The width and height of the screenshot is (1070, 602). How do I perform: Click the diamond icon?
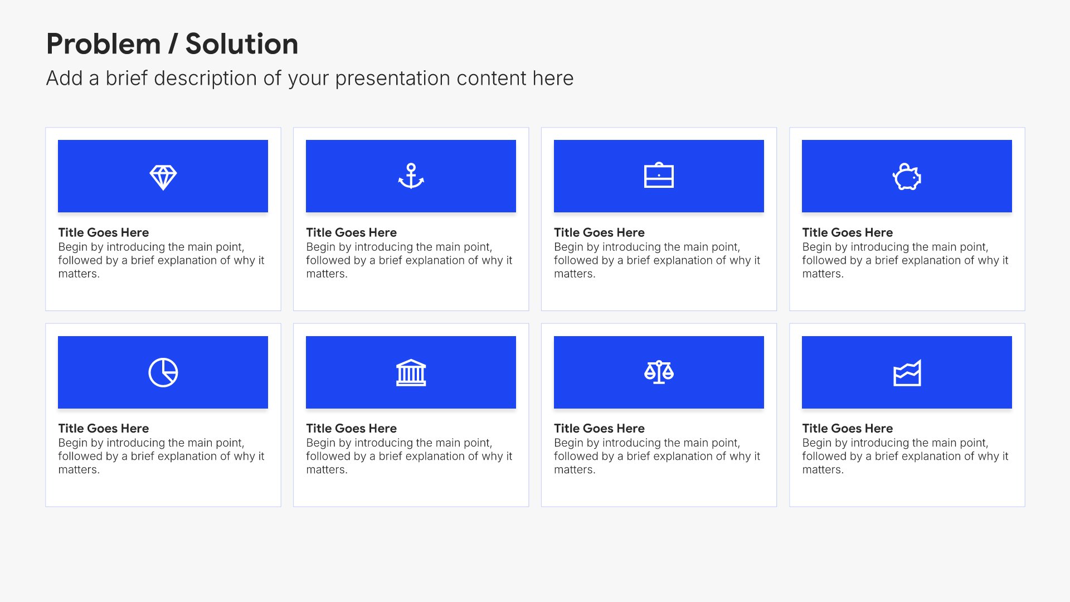click(163, 177)
